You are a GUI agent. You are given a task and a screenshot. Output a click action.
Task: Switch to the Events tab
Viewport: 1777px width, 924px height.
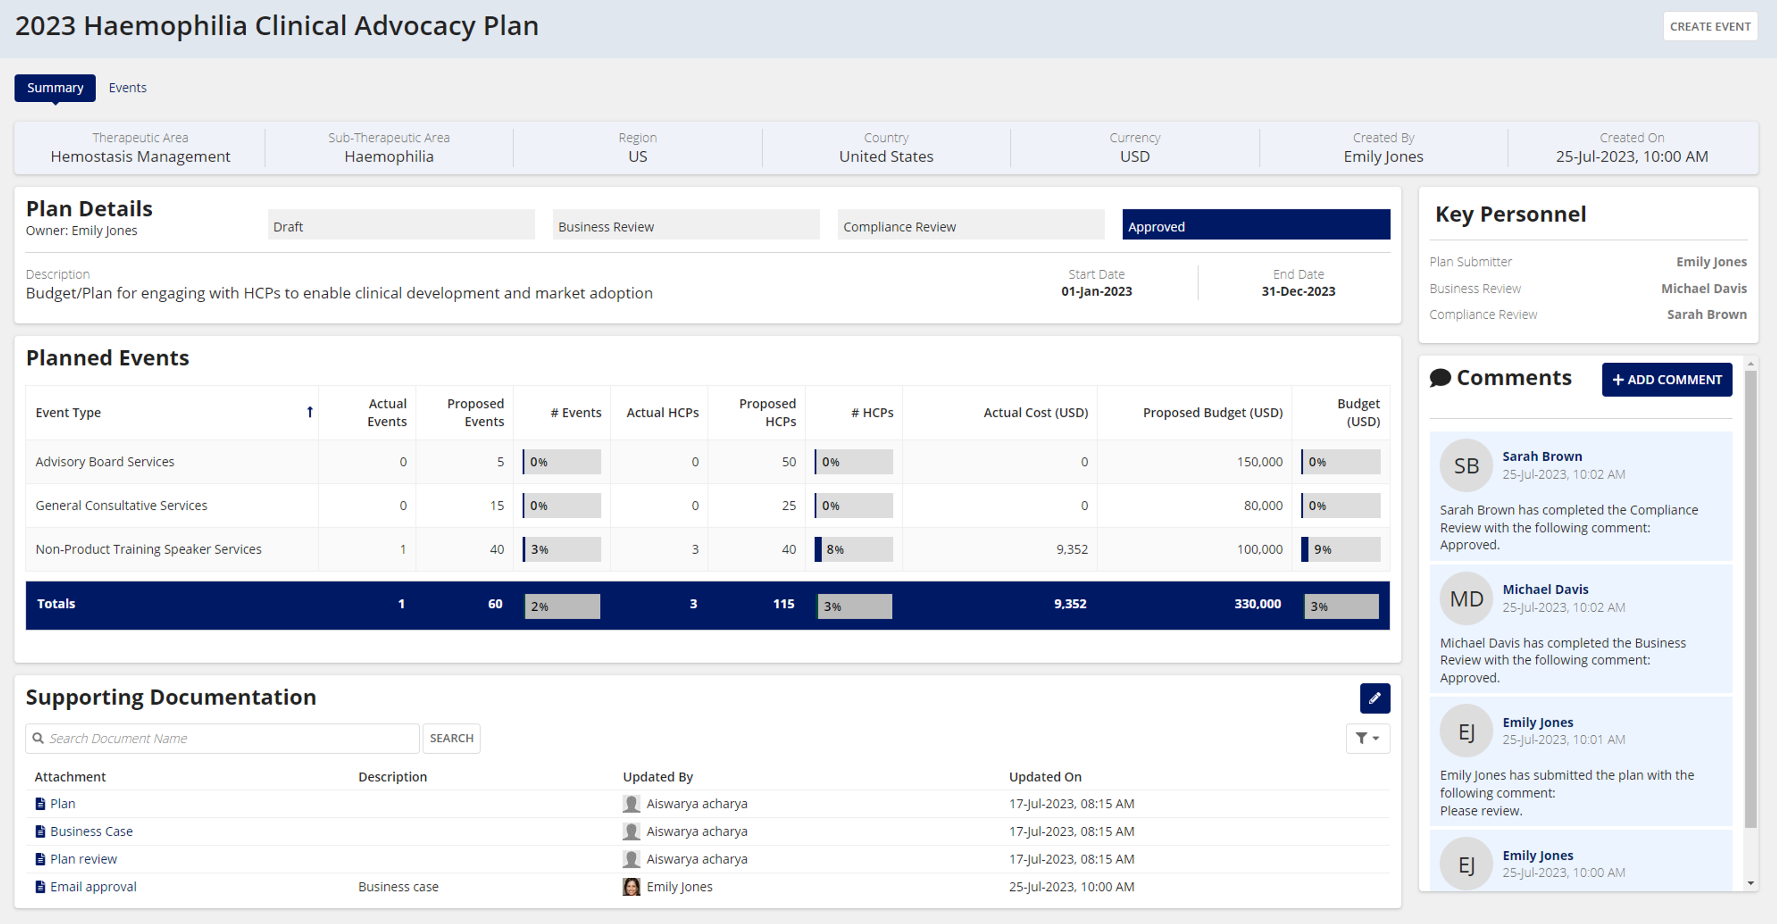click(128, 87)
